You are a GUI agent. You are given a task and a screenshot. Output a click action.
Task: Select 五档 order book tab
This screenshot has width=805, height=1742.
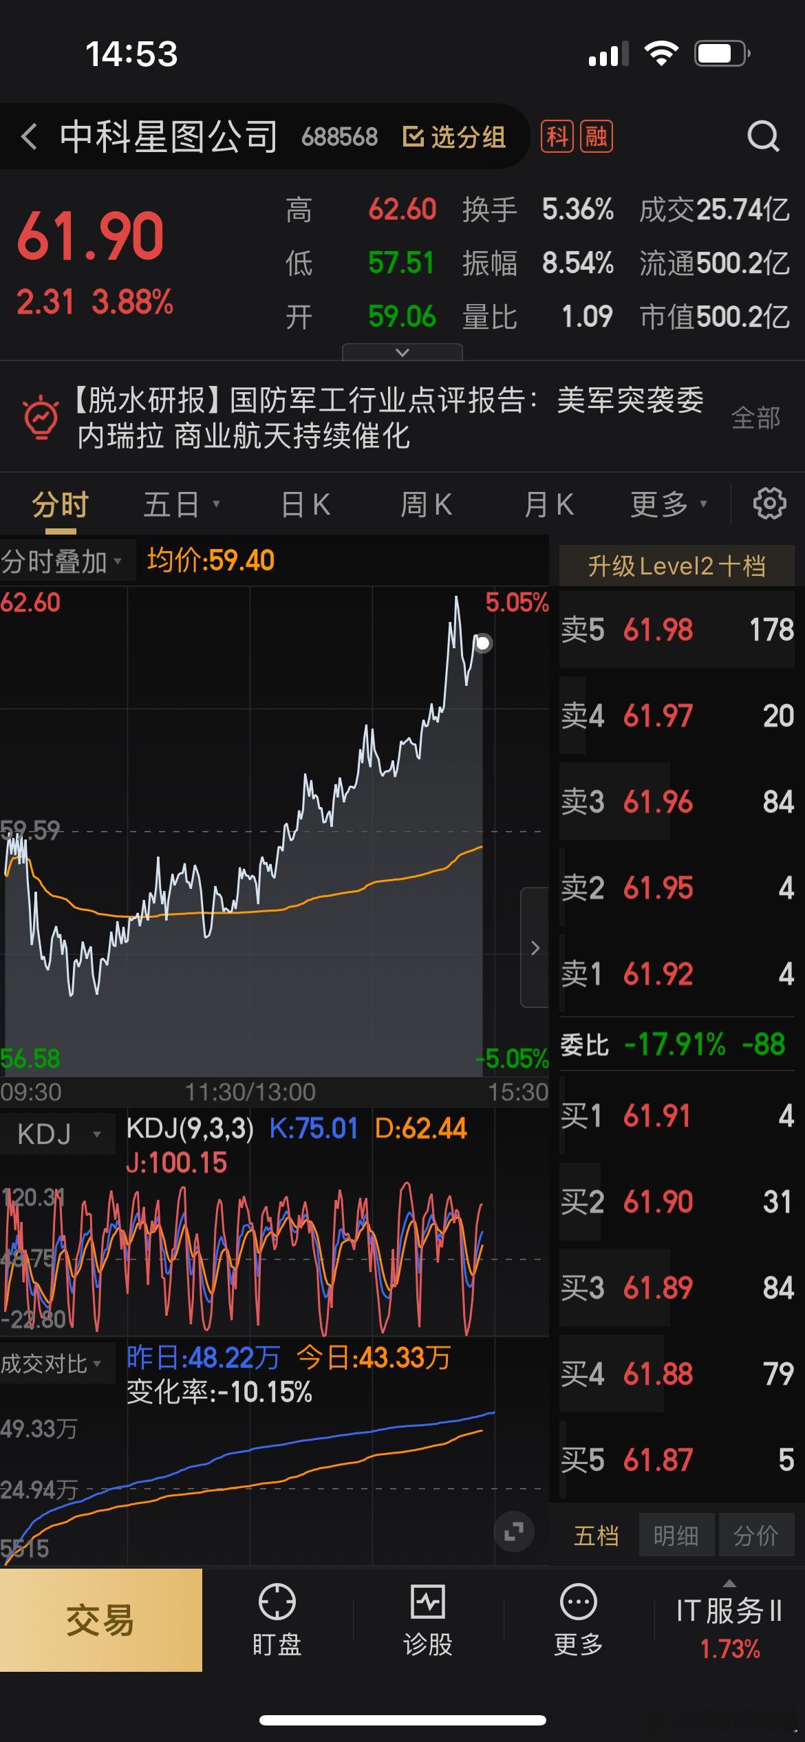[x=596, y=1535]
